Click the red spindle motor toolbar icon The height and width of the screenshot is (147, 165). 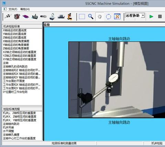click(17, 17)
